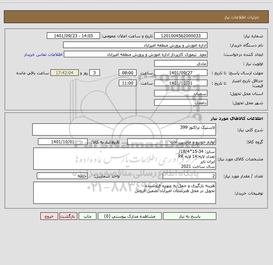
Task: Click the validity hour field 11:00
Action: click(127, 83)
